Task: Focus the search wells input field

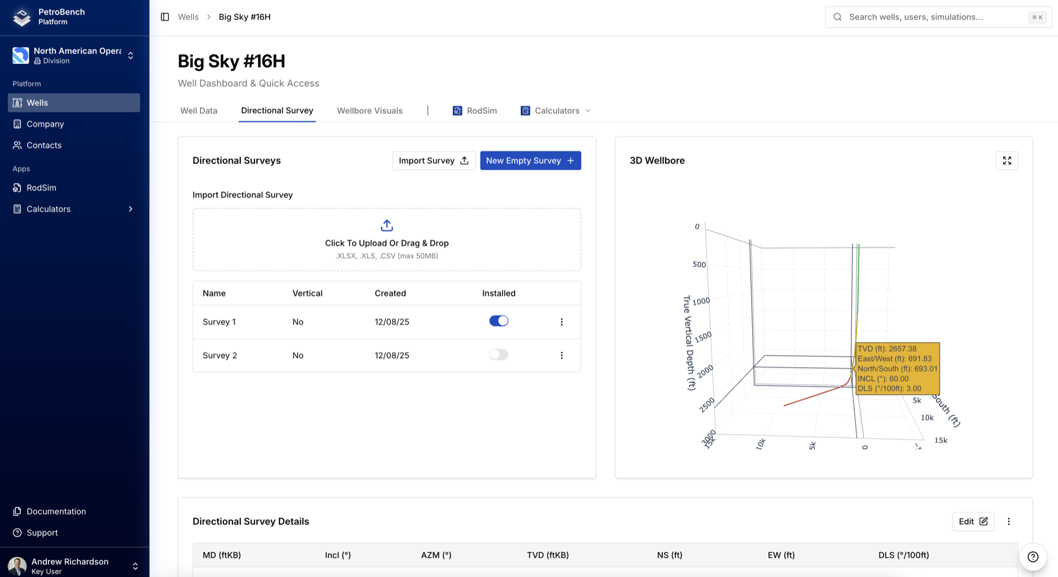Action: tap(938, 17)
